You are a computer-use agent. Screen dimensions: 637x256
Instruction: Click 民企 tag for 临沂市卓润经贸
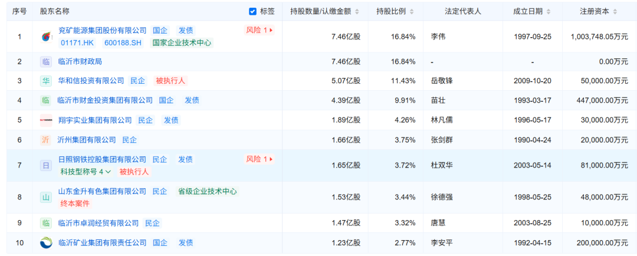[x=153, y=223]
